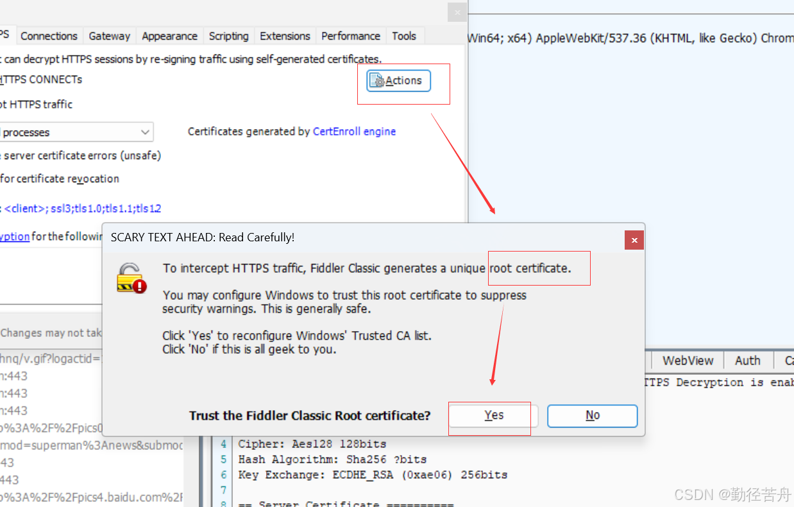Close the Options window with X

pos(457,12)
